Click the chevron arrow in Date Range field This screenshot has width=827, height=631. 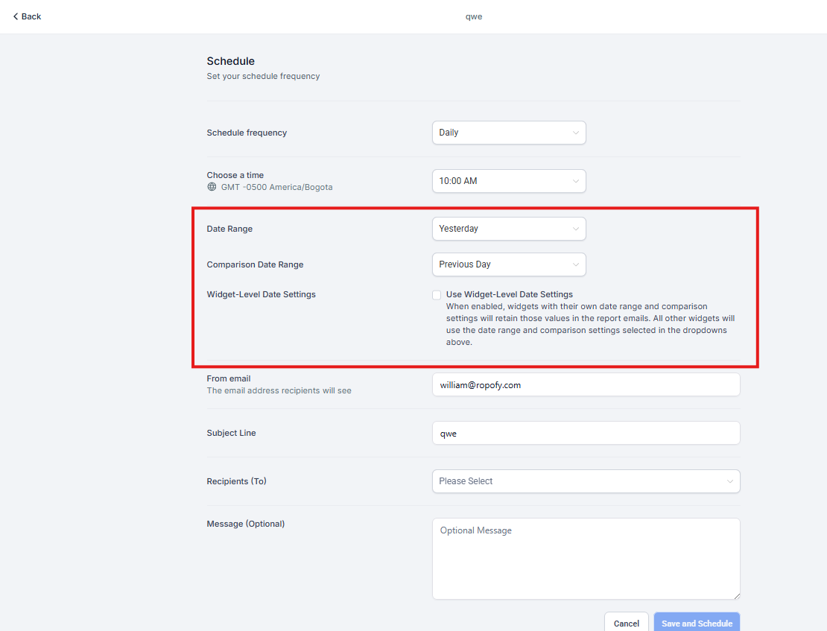[575, 229]
